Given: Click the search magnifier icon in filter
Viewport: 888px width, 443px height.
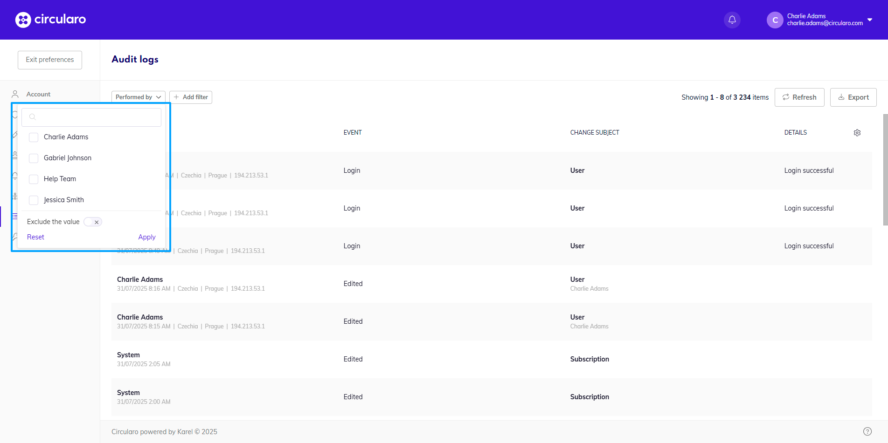Looking at the screenshot, I should [33, 117].
